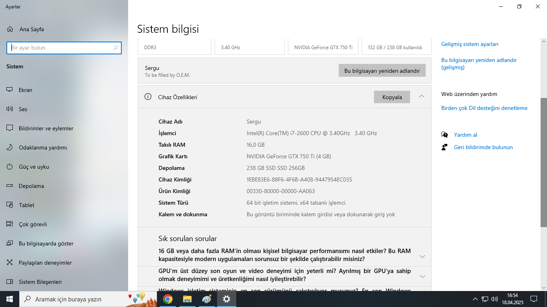Image resolution: width=547 pixels, height=307 pixels.
Task: Click the gray 'Bu bilgisayarı yeniden adlandır' button
Action: [x=382, y=71]
